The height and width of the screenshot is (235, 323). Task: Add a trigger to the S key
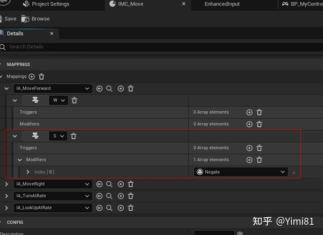click(x=249, y=148)
